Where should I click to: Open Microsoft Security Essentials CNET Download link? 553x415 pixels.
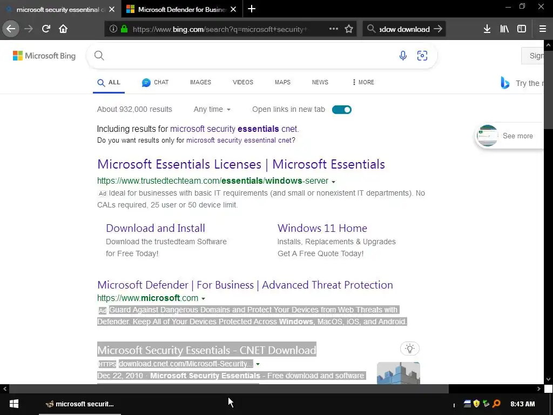[x=207, y=350]
